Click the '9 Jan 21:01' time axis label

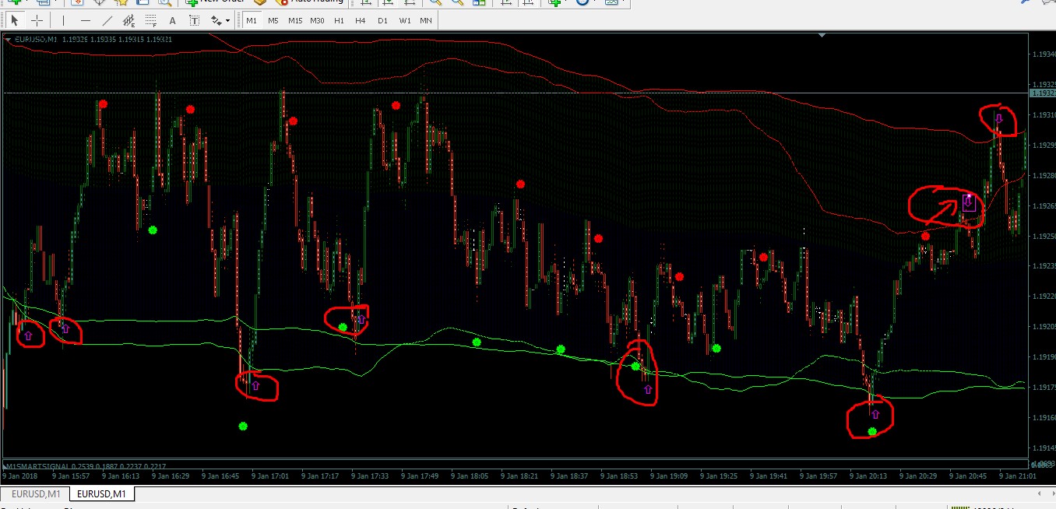[1018, 475]
